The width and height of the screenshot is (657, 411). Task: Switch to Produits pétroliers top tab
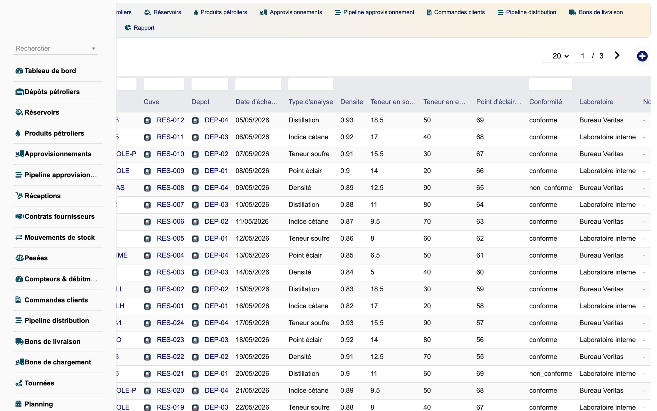pyautogui.click(x=220, y=12)
